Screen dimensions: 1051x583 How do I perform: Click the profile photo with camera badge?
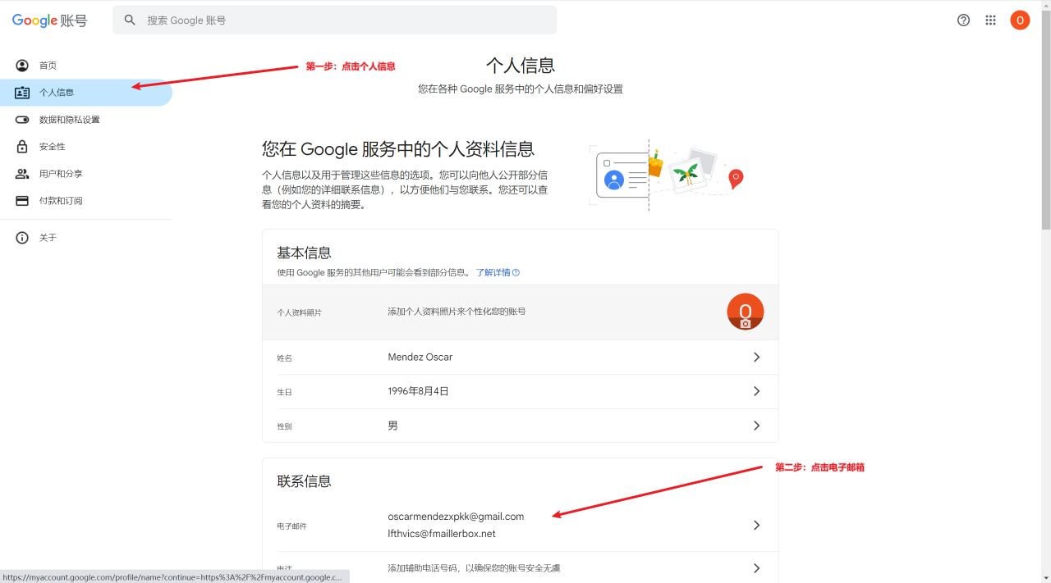pos(745,312)
